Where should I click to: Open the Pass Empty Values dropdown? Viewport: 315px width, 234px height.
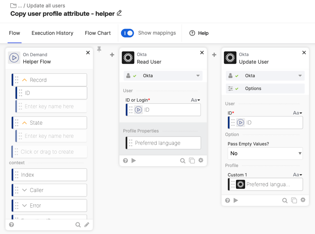265,153
